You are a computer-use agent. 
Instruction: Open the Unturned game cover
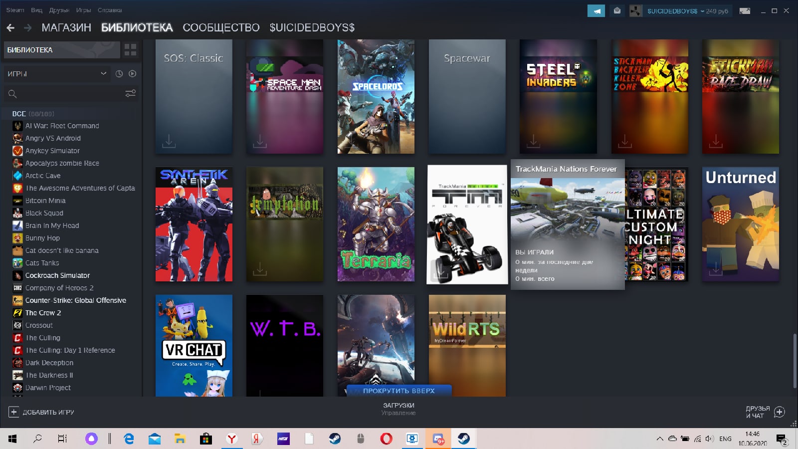tap(741, 224)
